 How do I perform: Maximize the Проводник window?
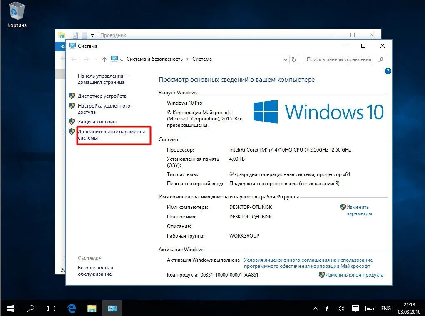pyautogui.click(x=353, y=35)
